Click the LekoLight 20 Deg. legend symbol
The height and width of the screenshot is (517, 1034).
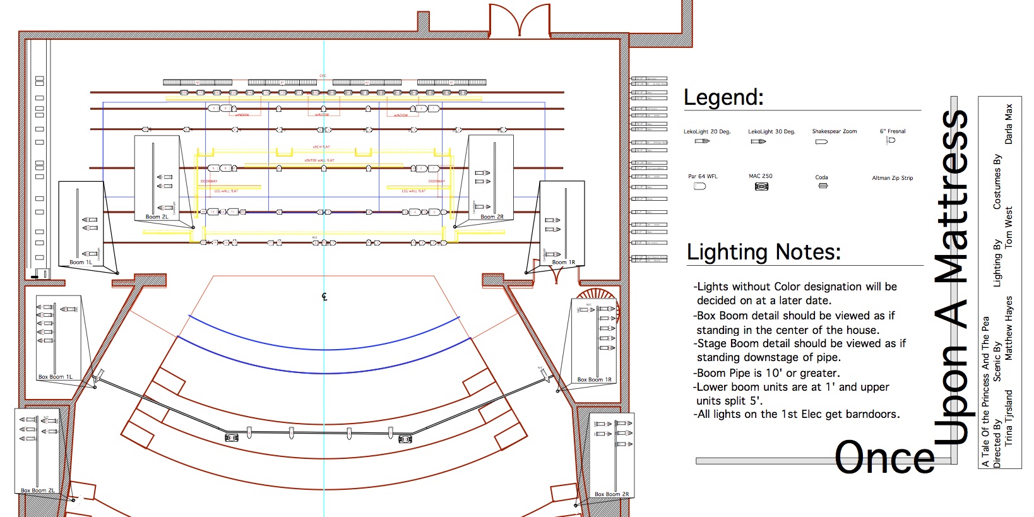[702, 141]
